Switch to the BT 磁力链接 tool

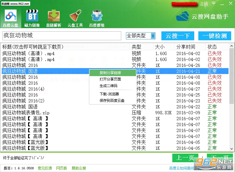[x=32, y=15]
